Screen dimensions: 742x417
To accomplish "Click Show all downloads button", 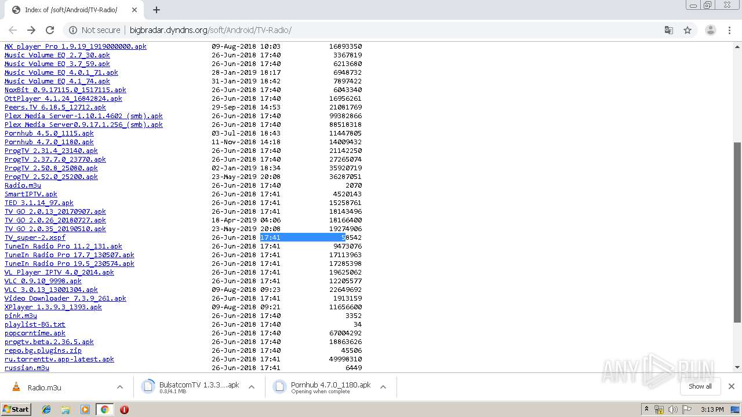I will click(x=700, y=386).
